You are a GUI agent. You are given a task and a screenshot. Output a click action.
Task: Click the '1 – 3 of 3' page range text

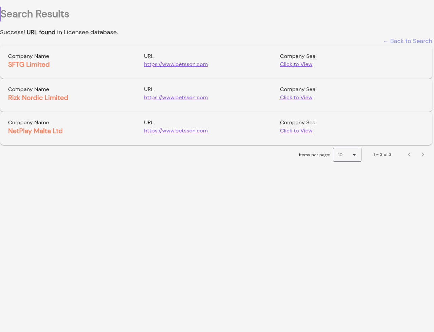(382, 154)
